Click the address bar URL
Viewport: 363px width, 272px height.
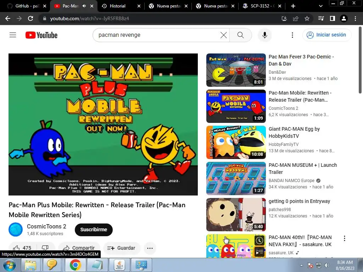(x=90, y=18)
